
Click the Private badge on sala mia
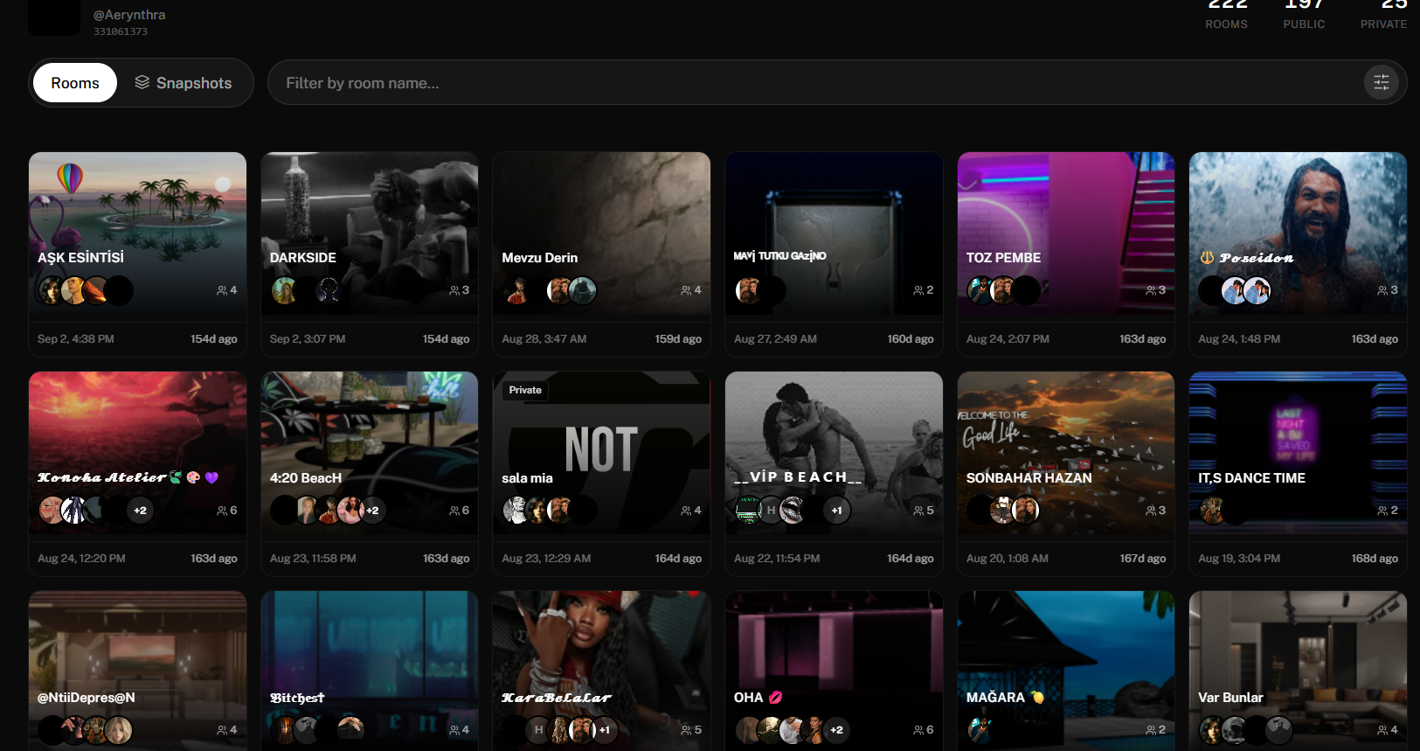[525, 390]
